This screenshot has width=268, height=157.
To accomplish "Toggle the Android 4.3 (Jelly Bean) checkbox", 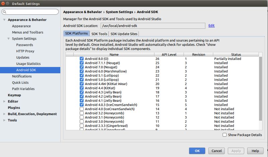I will [x=82, y=92].
